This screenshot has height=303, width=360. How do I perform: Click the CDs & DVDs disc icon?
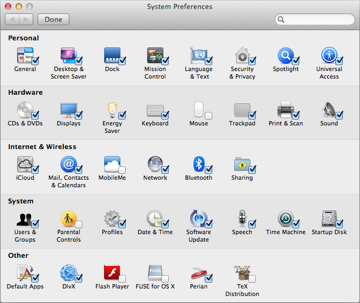coord(25,110)
